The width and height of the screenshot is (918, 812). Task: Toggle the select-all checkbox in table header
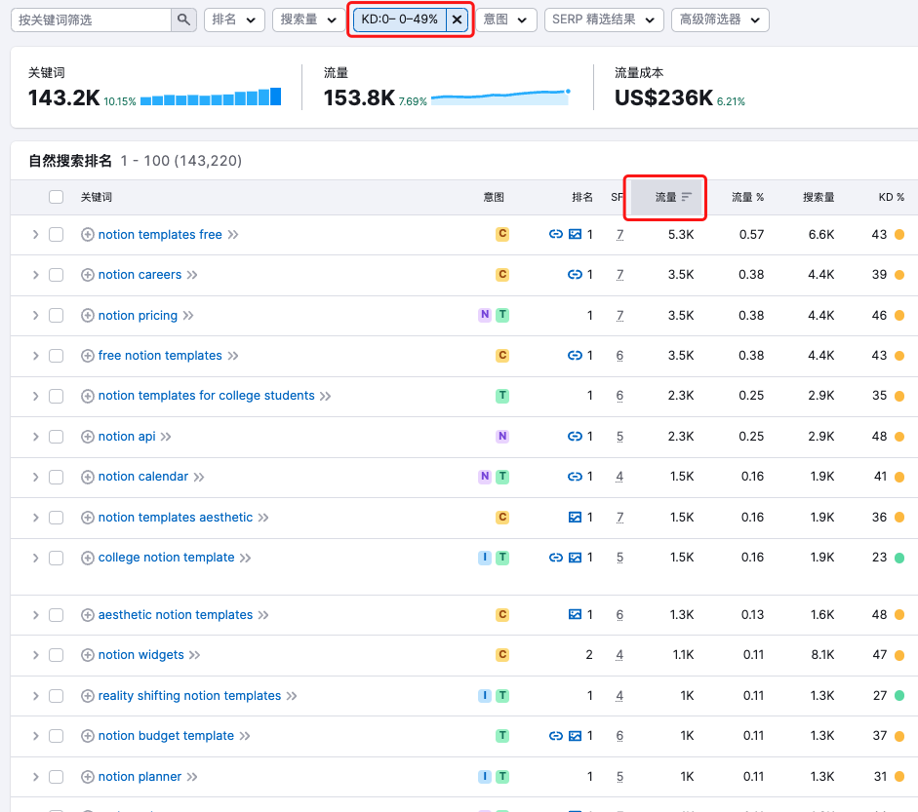point(57,197)
